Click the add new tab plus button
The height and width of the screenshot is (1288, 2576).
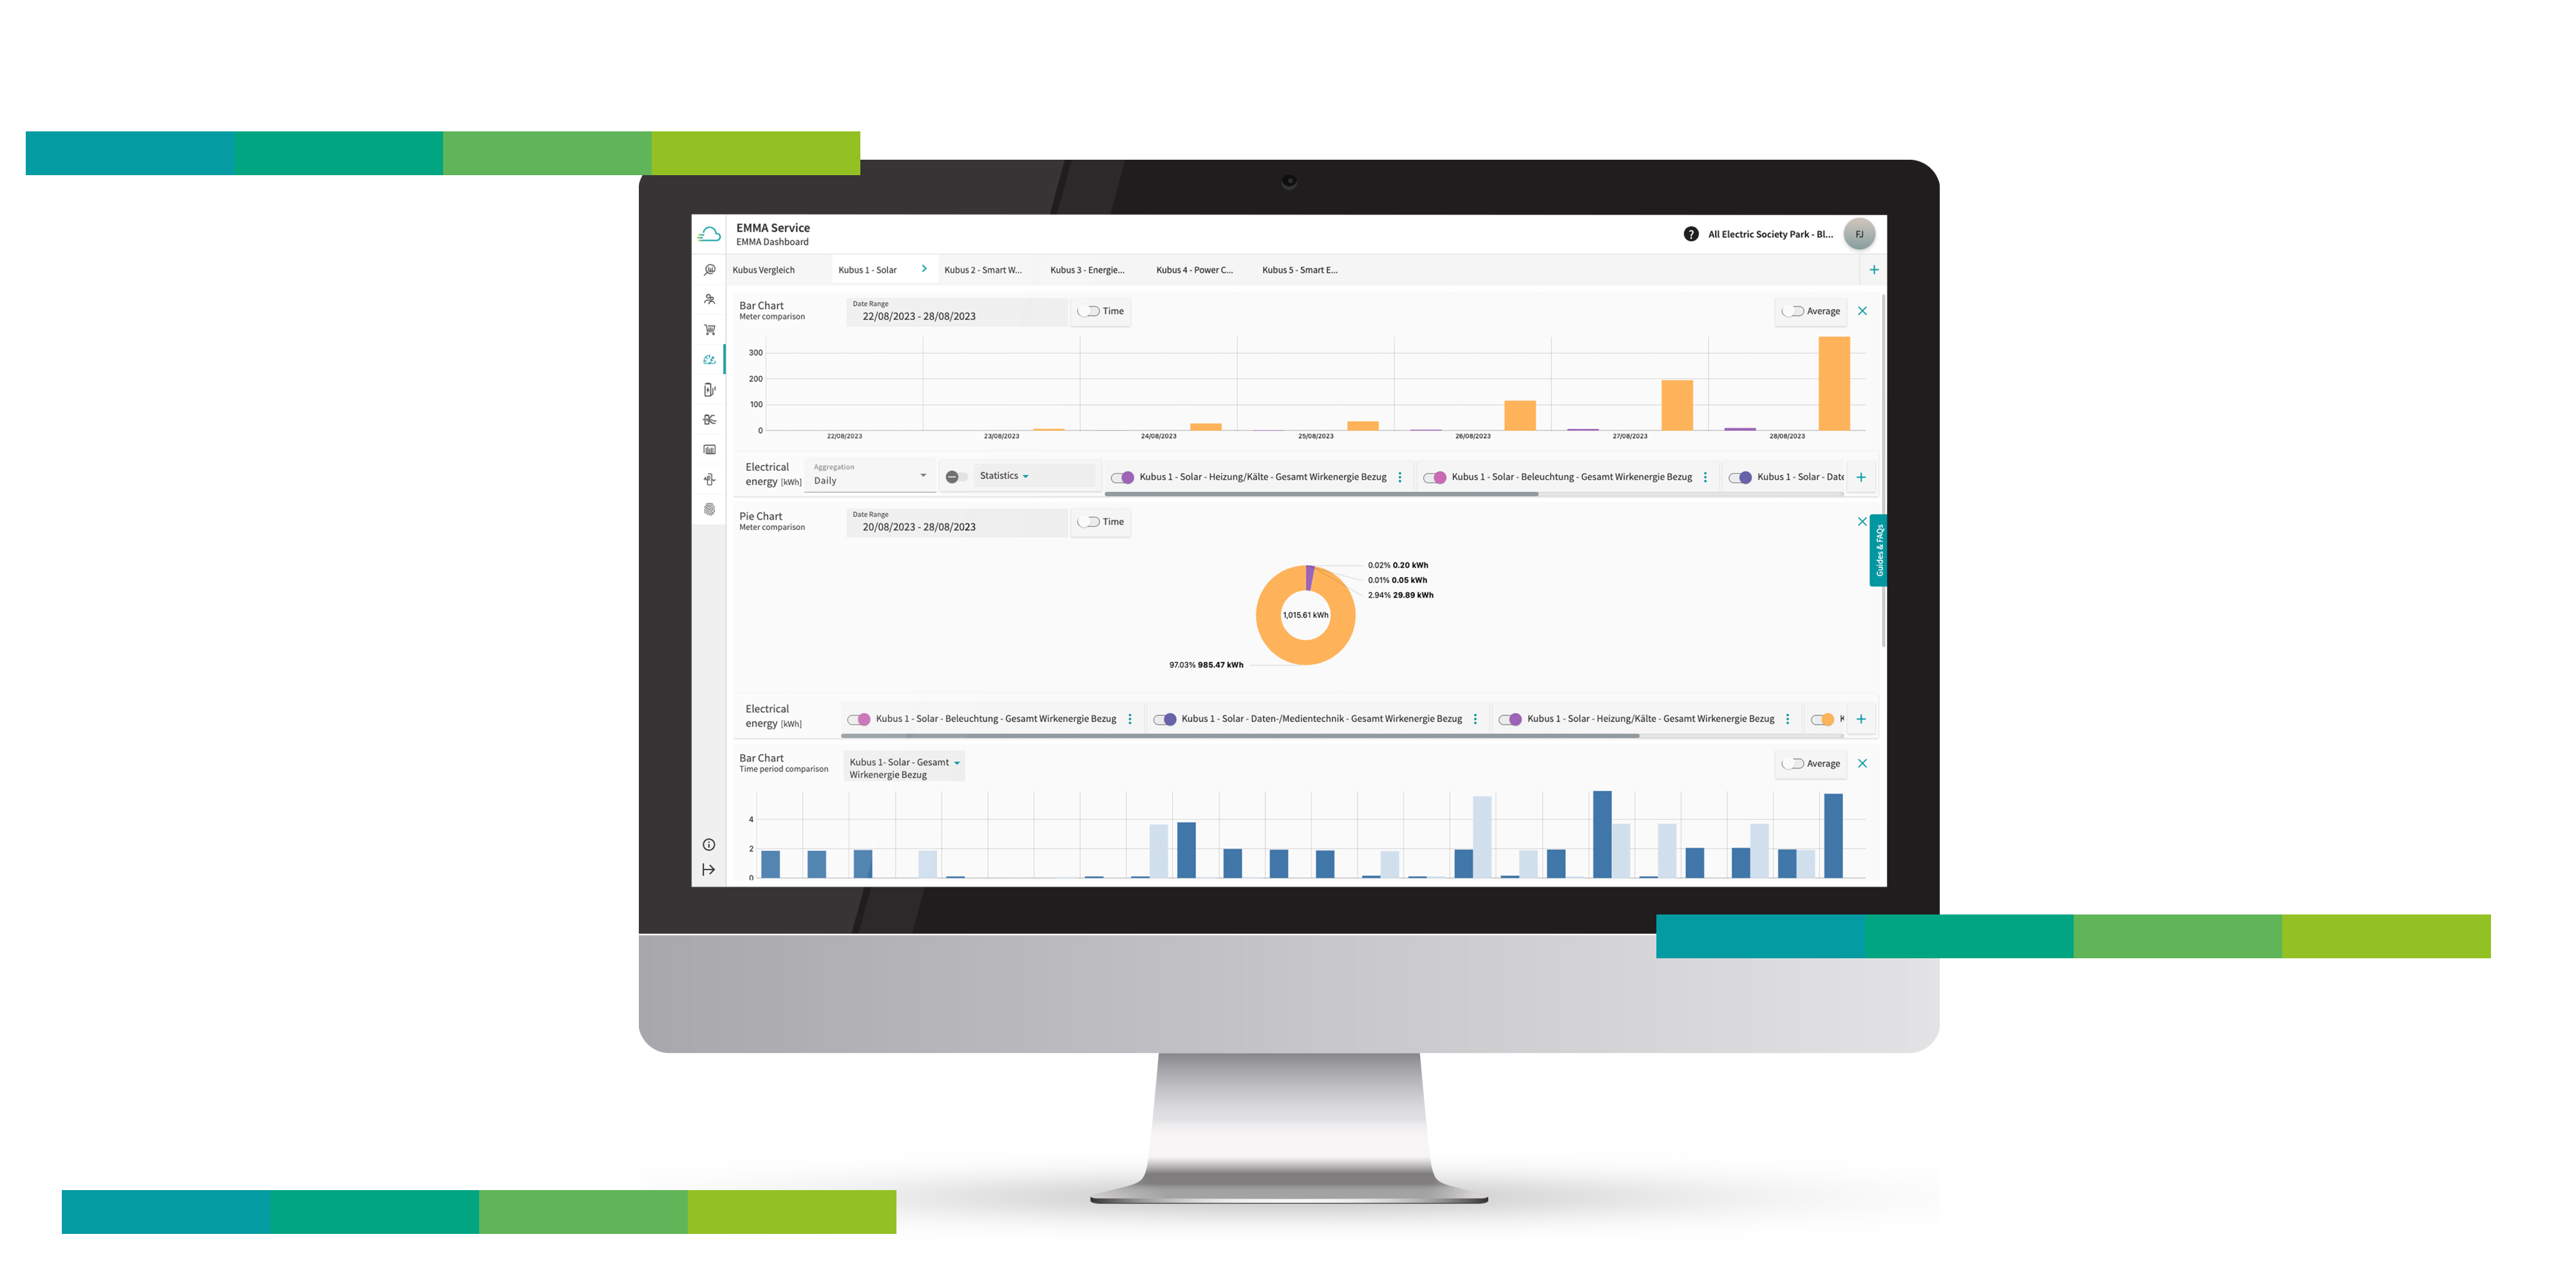[x=1873, y=269]
